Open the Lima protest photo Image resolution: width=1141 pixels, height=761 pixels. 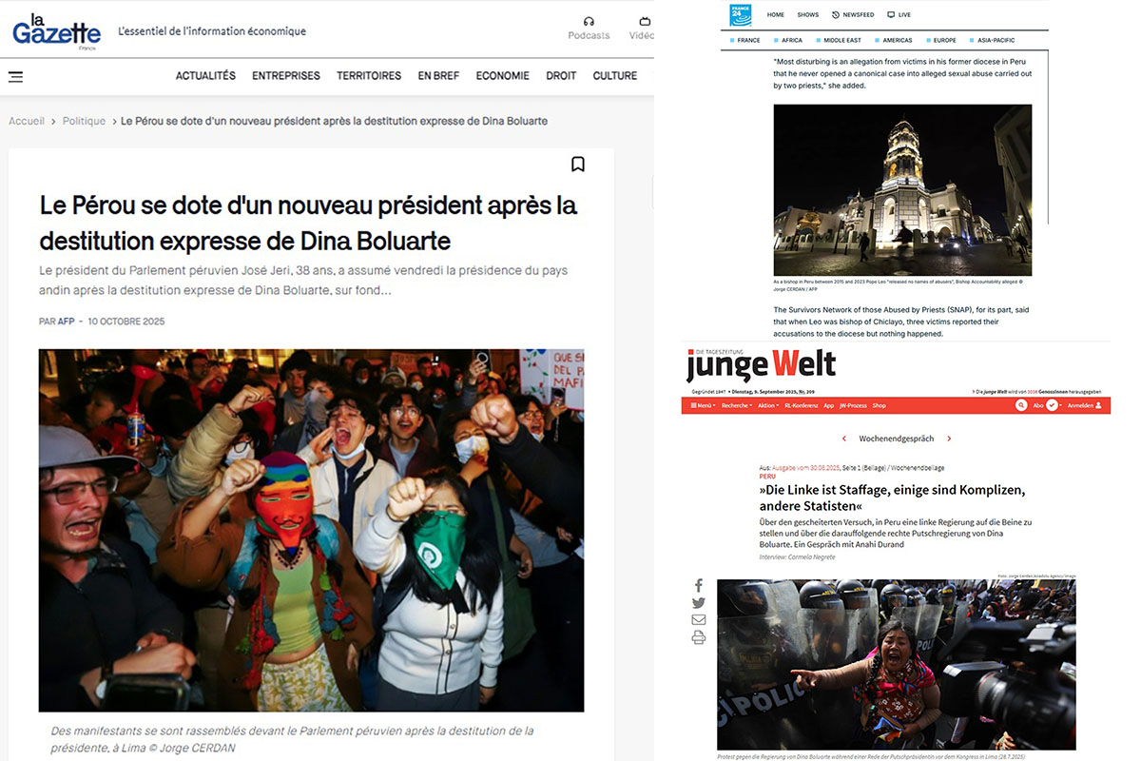311,531
